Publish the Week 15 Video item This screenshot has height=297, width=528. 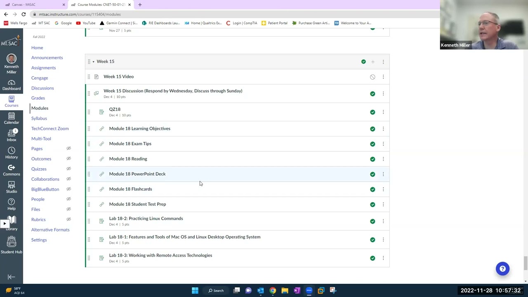pyautogui.click(x=372, y=77)
